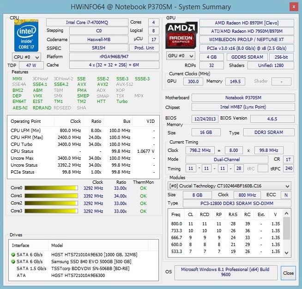This screenshot has height=289, width=302.
Task: Click the Intel Core i7-4700MQ name field
Action: pyautogui.click(x=87, y=23)
